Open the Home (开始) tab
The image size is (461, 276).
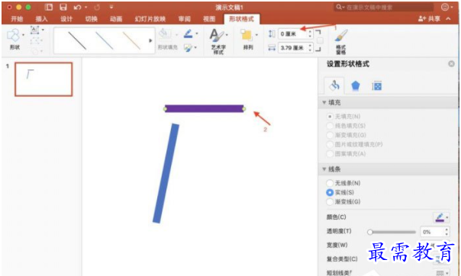(17, 19)
